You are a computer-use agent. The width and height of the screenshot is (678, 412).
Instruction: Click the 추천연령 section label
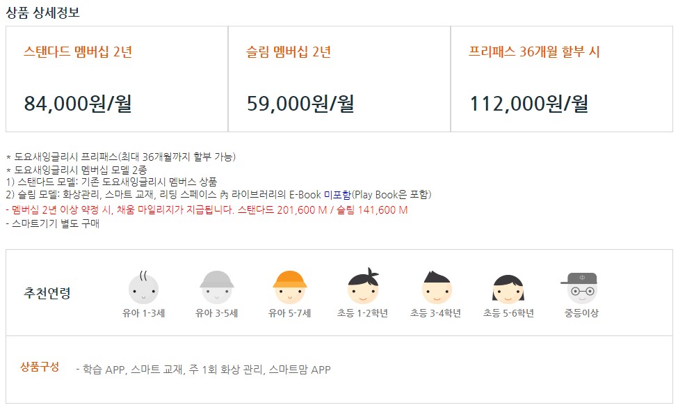click(x=47, y=293)
